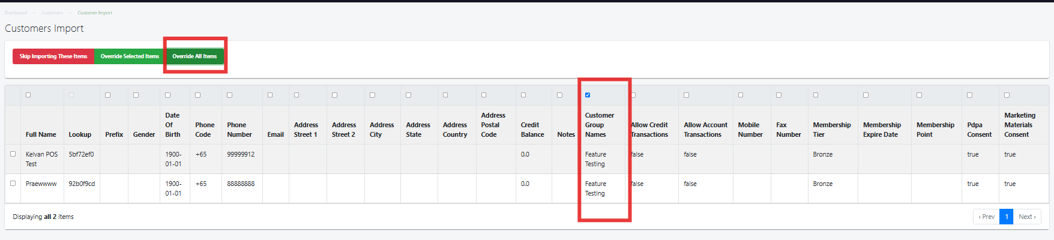This screenshot has height=240, width=1054.
Task: Click Feature Testing in Kelvan's row
Action: click(x=595, y=159)
